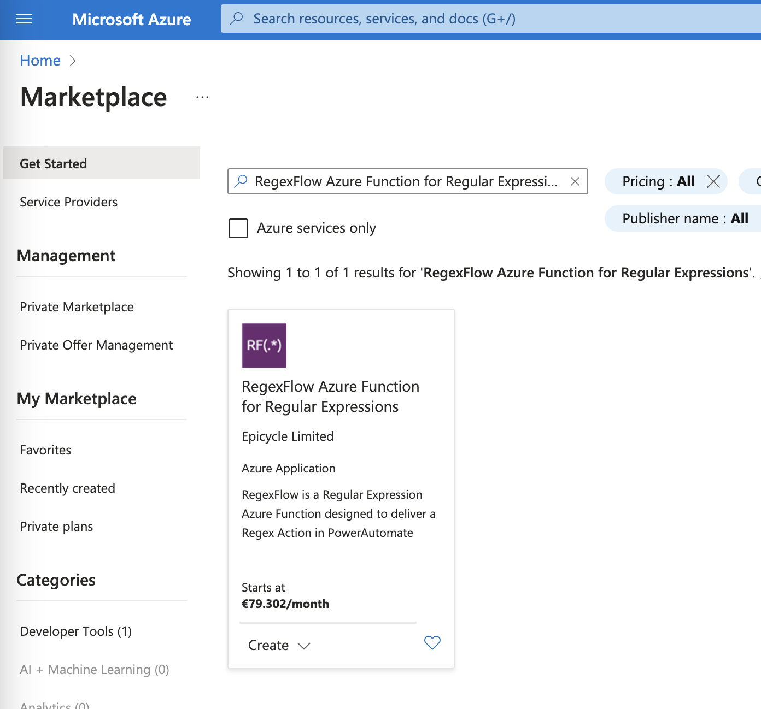761x709 pixels.
Task: Click the RegexFlow RF(.*) logo thumbnail
Action: pos(264,345)
